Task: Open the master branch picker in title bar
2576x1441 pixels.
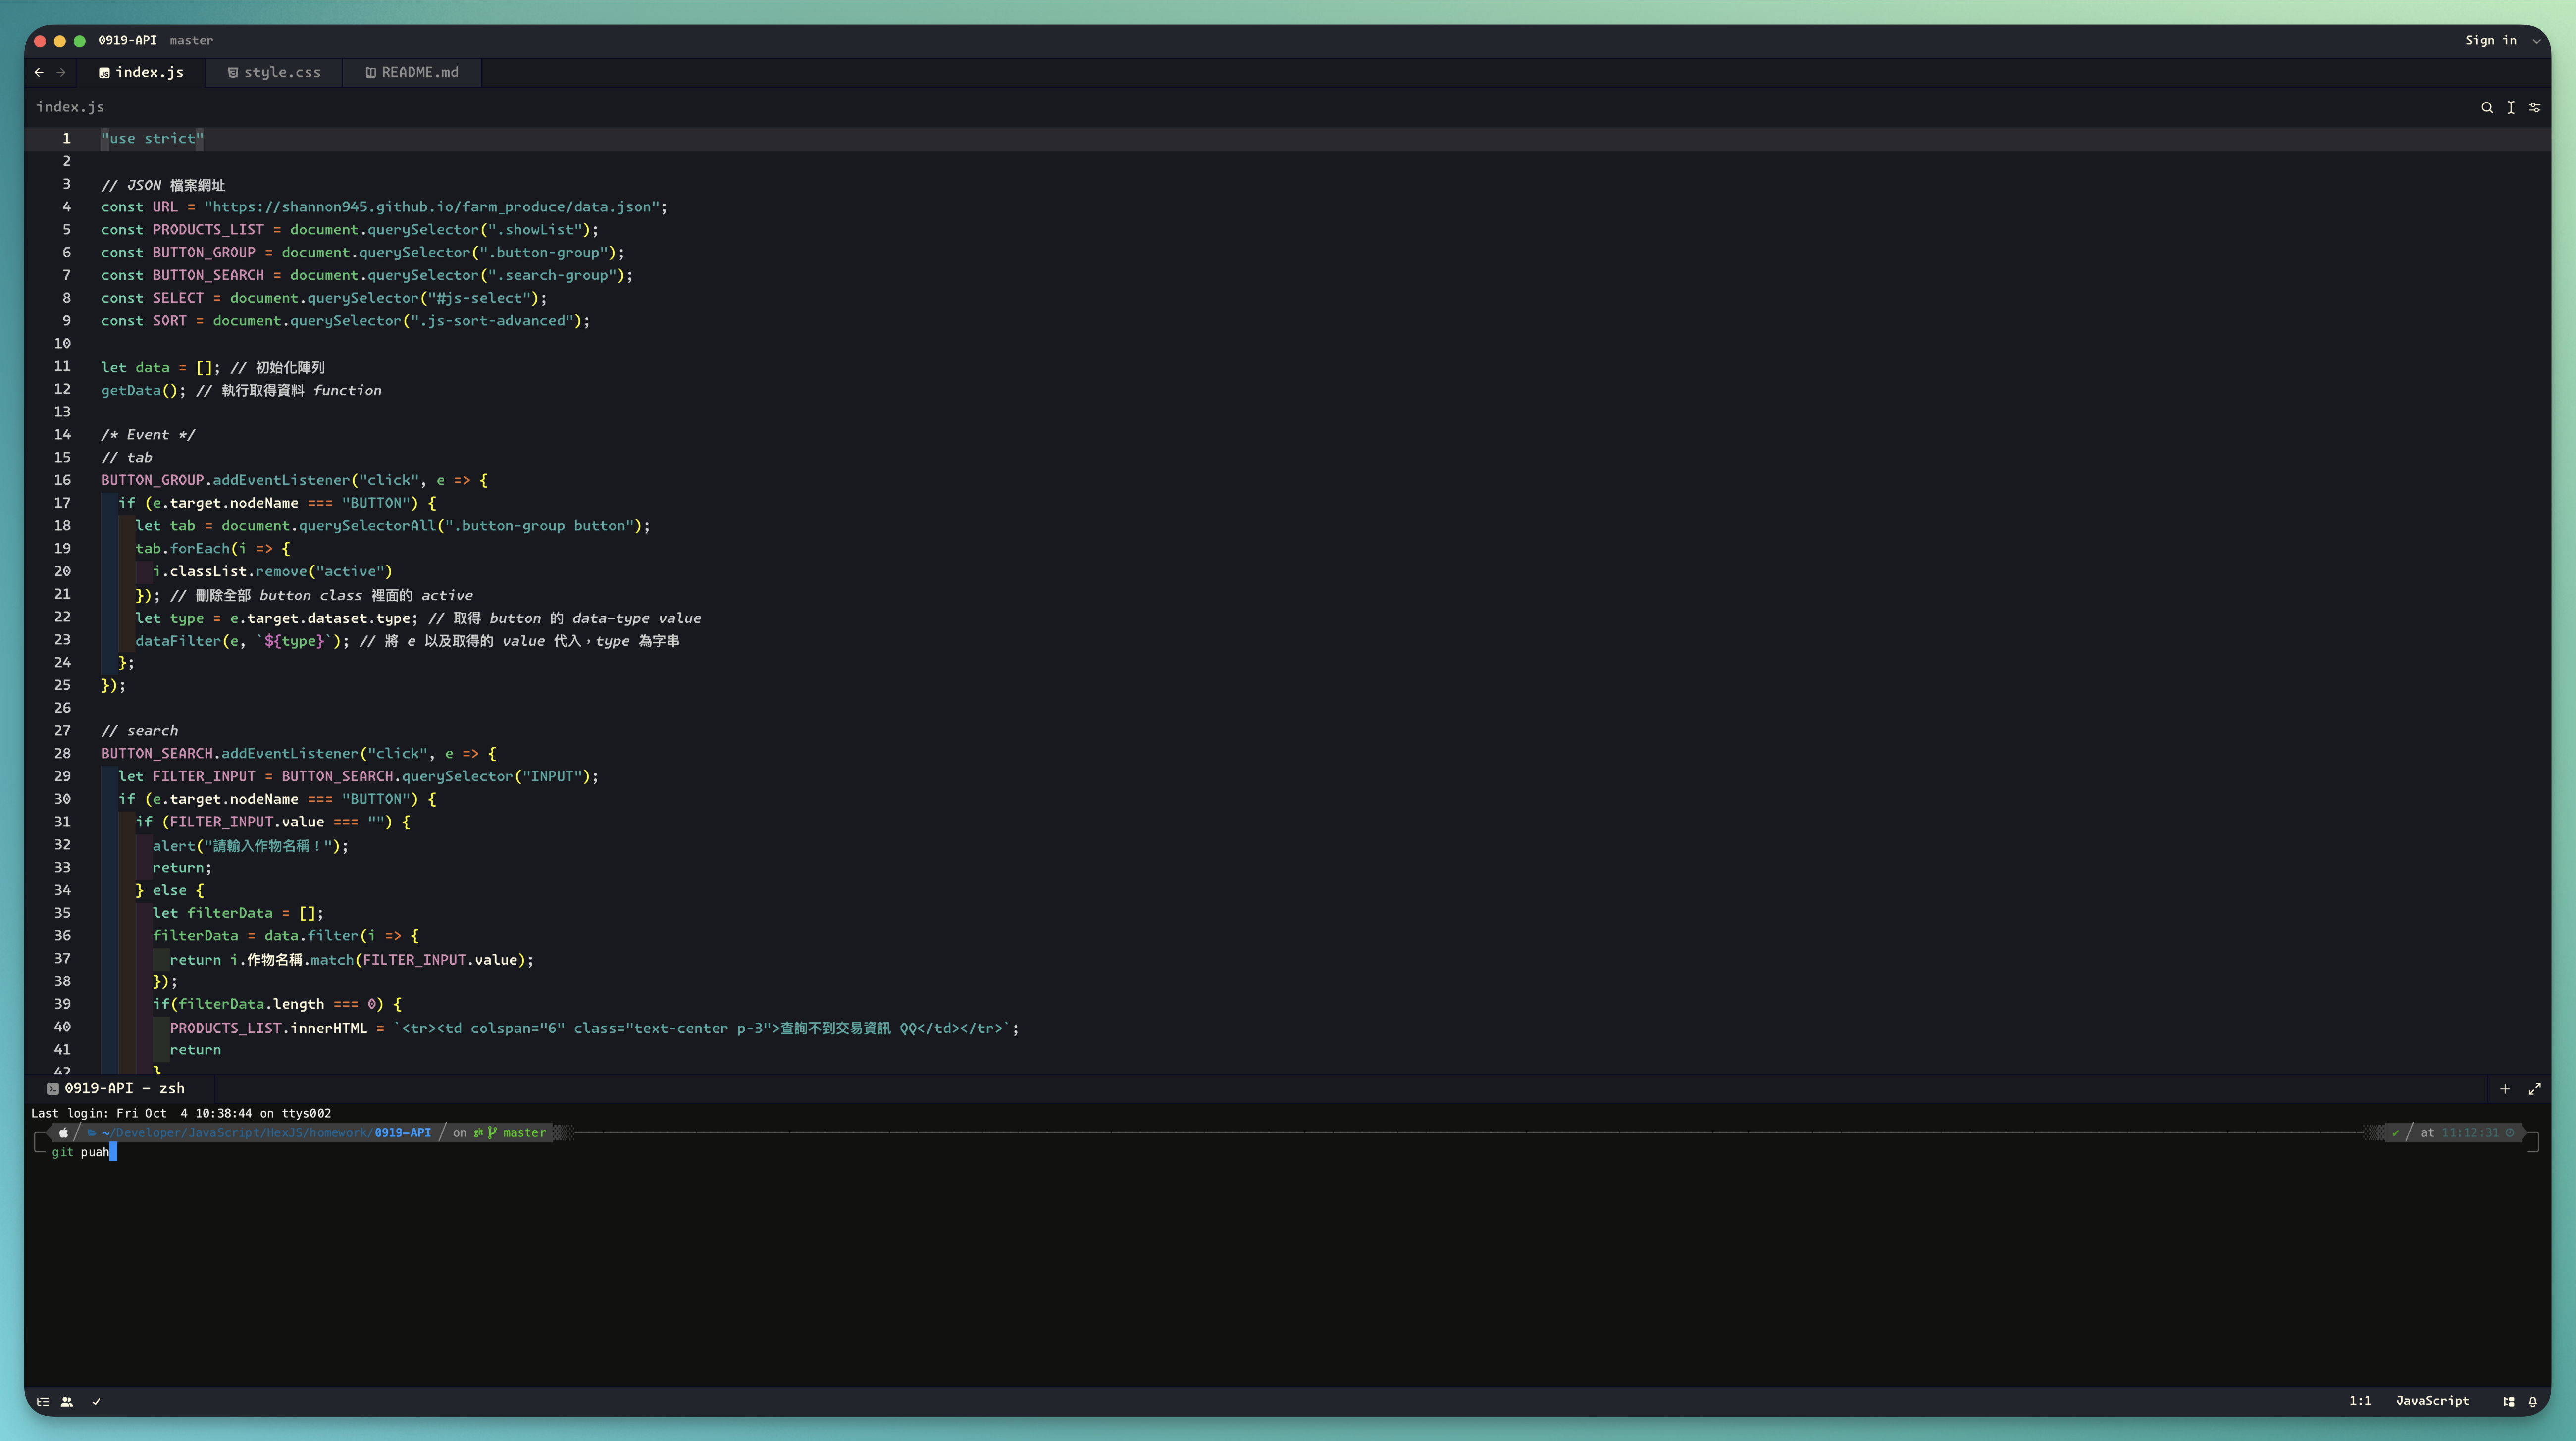Action: click(191, 40)
